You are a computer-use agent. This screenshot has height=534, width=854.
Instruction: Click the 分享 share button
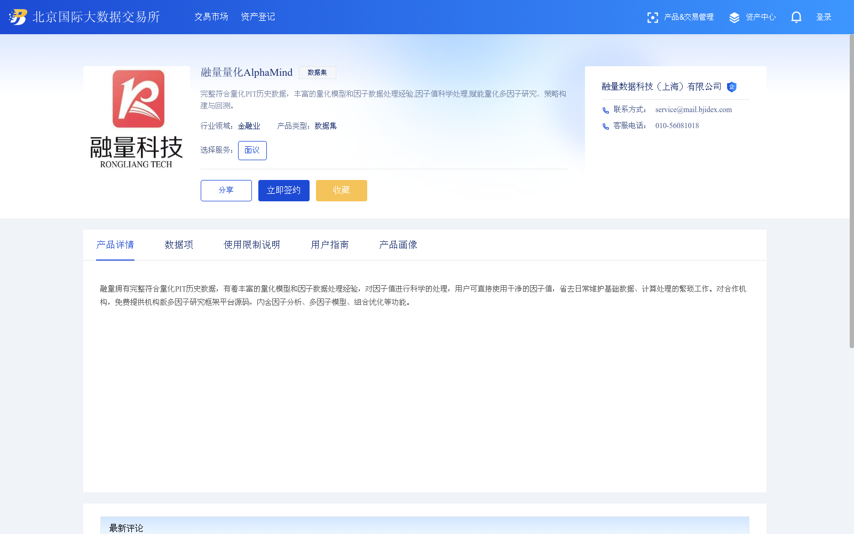(226, 191)
